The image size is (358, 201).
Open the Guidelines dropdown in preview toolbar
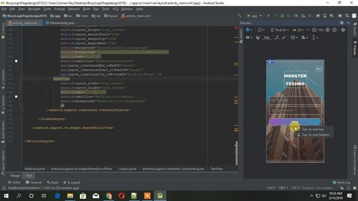(x=315, y=37)
